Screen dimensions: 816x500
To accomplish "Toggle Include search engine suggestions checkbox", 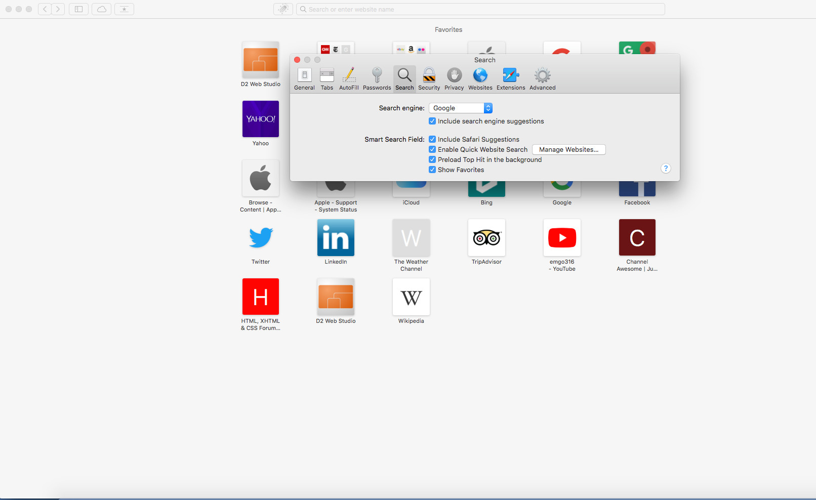I will point(432,121).
